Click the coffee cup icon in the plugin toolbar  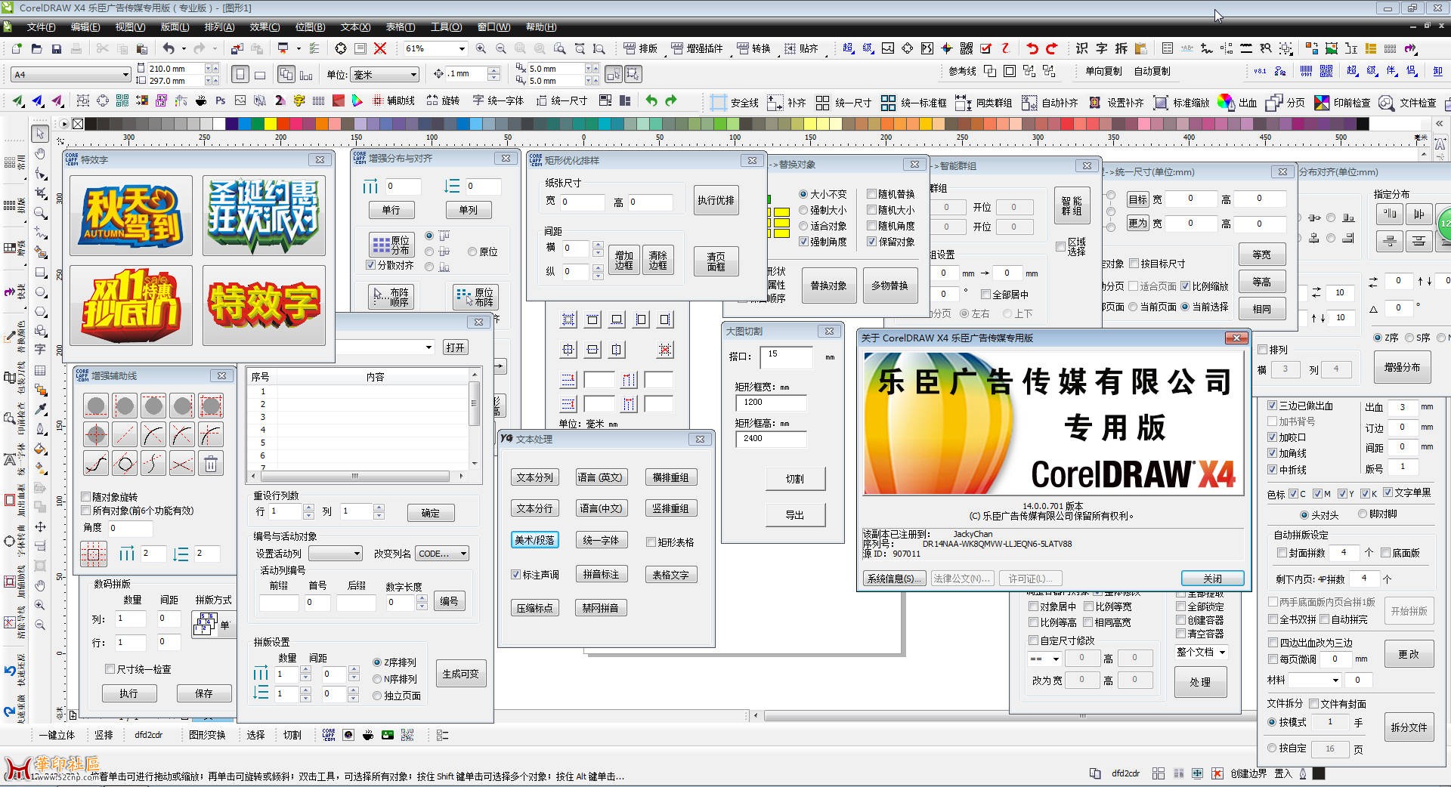pyautogui.click(x=201, y=100)
